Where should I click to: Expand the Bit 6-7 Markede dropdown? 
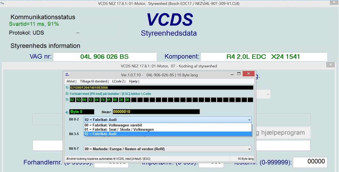tap(249, 149)
